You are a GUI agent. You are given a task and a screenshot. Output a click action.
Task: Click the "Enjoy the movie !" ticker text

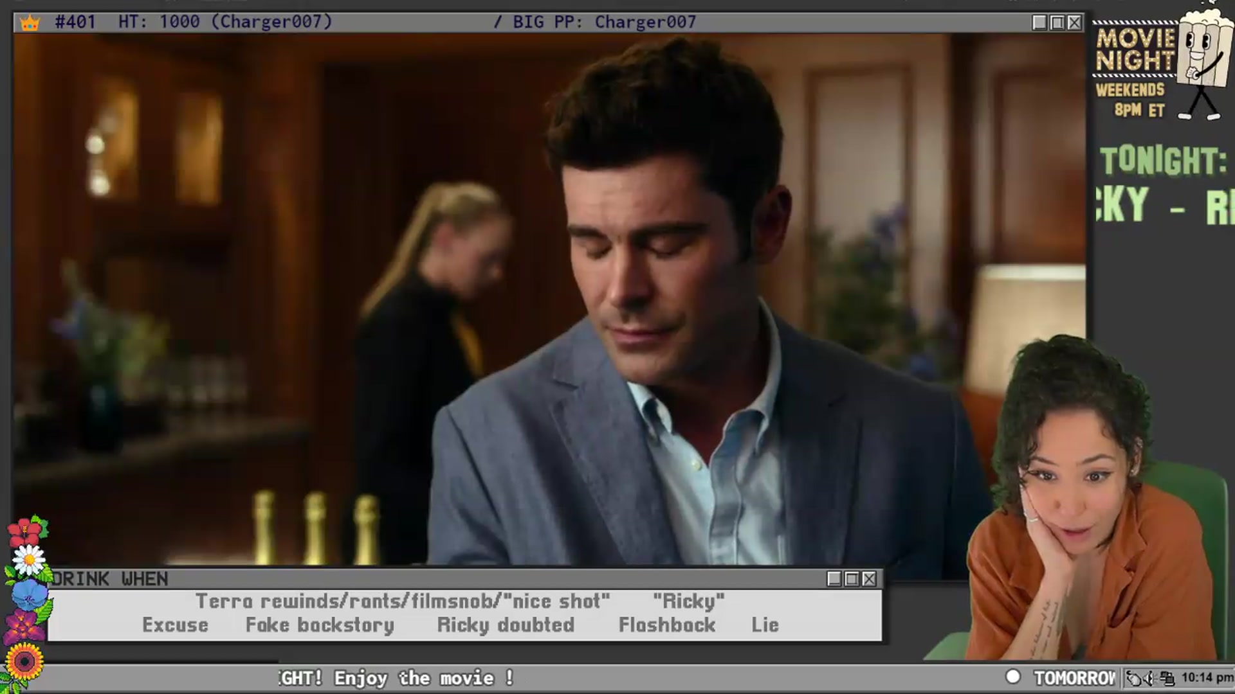pos(424,679)
